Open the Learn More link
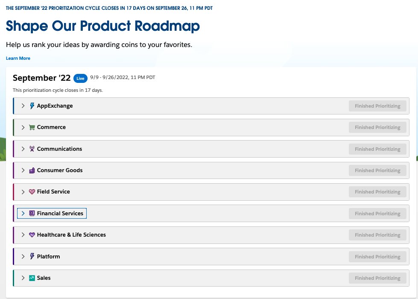The width and height of the screenshot is (418, 299). pos(18,58)
